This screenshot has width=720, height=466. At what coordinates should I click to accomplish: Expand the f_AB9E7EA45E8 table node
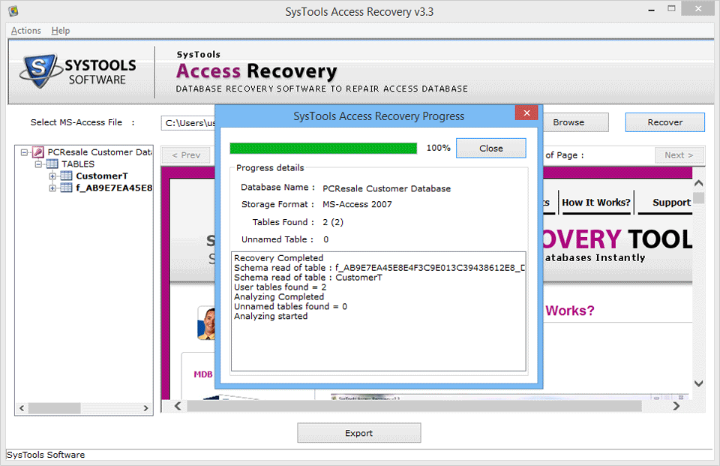point(52,188)
